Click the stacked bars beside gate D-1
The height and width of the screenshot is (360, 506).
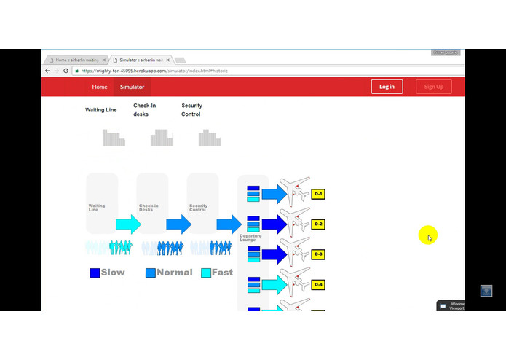[253, 194]
